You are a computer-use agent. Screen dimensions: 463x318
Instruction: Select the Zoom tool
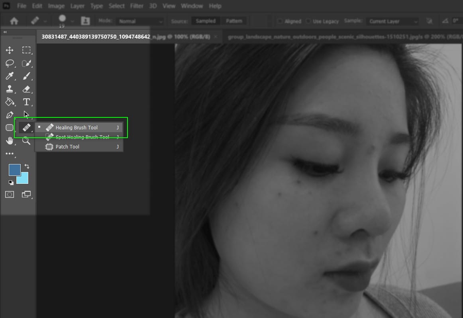(27, 140)
